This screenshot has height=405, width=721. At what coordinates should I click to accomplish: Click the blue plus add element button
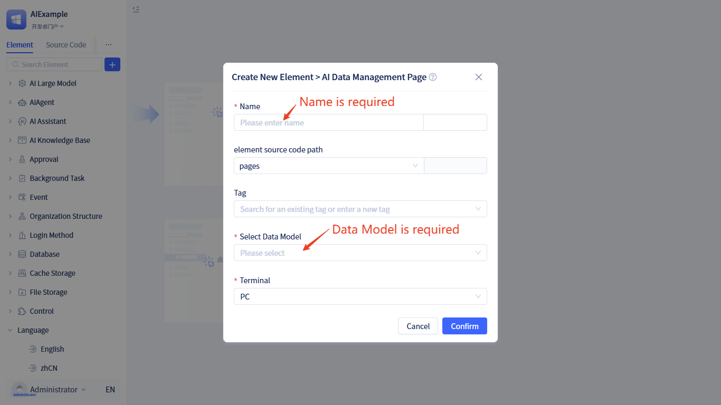pos(112,64)
